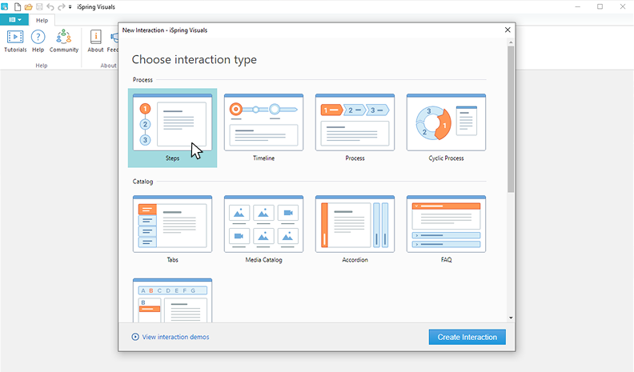Select the Cyclic Process interaction
The width and height of the screenshot is (634, 372).
[446, 122]
